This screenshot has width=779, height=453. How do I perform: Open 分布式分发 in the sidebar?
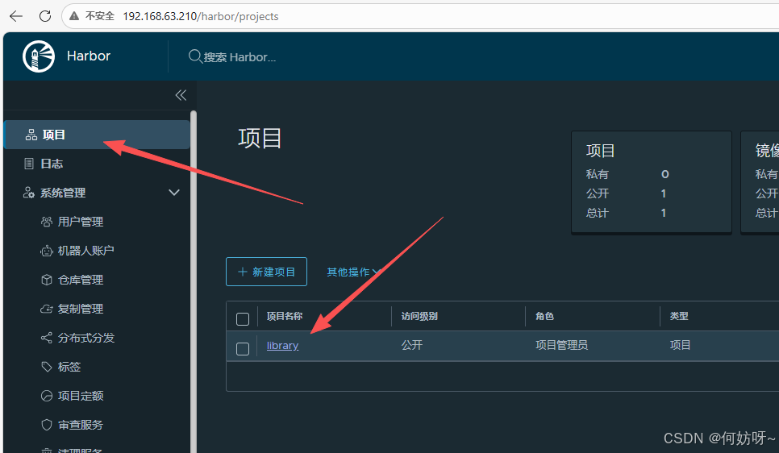pos(86,338)
